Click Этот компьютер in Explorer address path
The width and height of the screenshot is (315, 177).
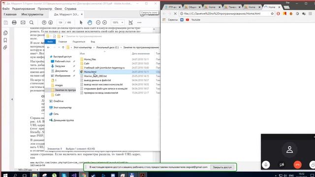click(83, 47)
